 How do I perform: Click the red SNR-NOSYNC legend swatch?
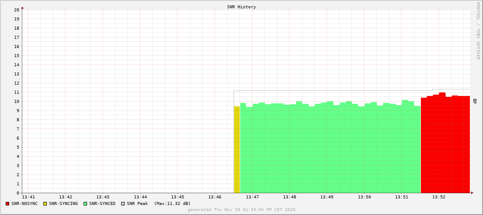[7, 204]
